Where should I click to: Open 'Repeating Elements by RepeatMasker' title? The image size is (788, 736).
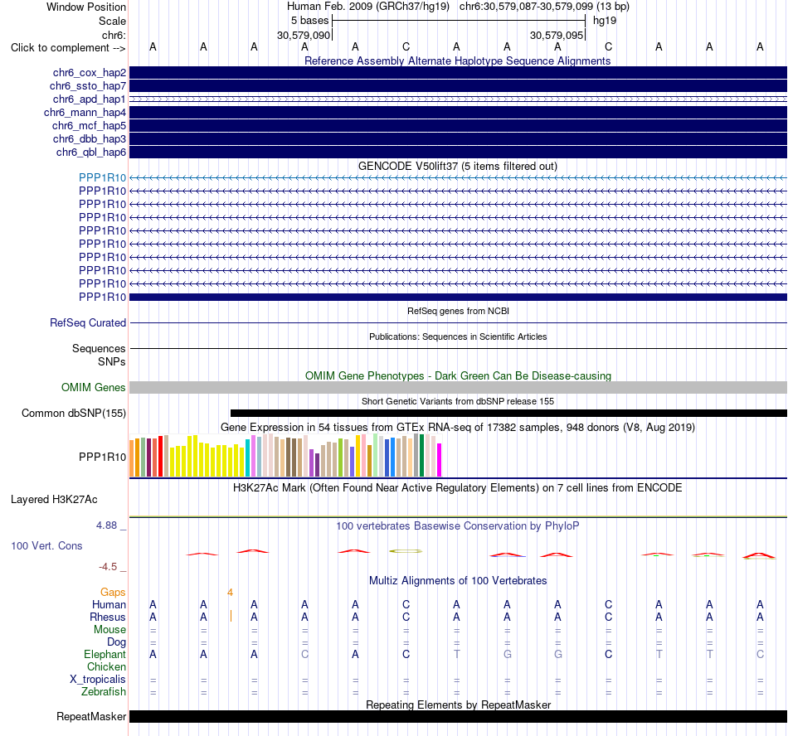[x=459, y=705]
